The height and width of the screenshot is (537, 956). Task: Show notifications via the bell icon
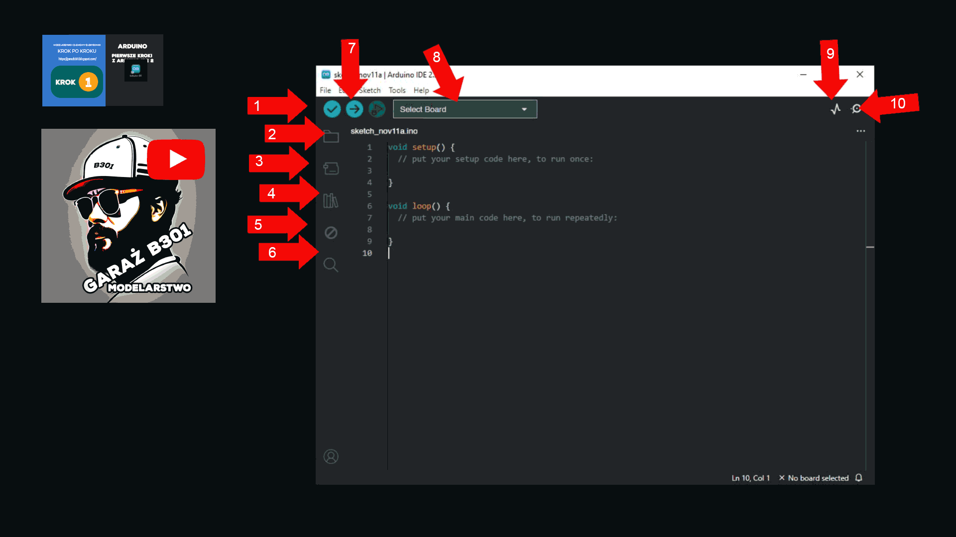859,478
